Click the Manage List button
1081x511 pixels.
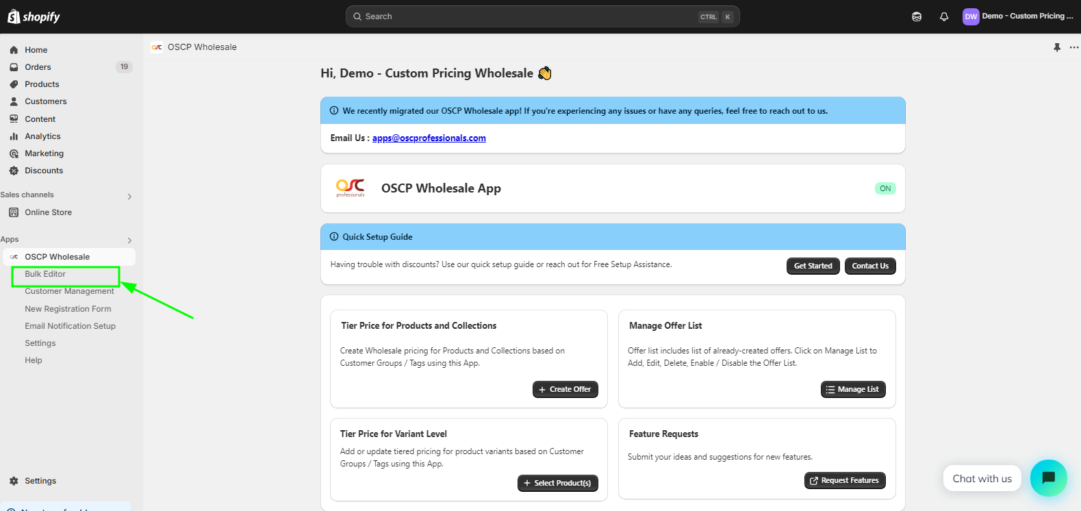(x=852, y=389)
